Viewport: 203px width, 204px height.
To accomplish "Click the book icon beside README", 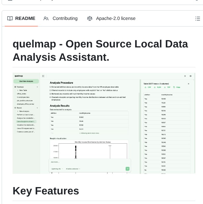I will pyautogui.click(x=10, y=19).
